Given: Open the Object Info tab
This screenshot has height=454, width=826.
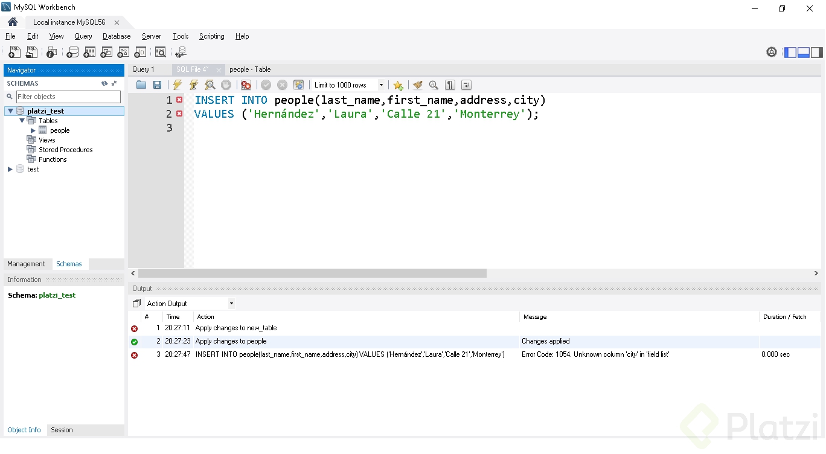Looking at the screenshot, I should [24, 430].
